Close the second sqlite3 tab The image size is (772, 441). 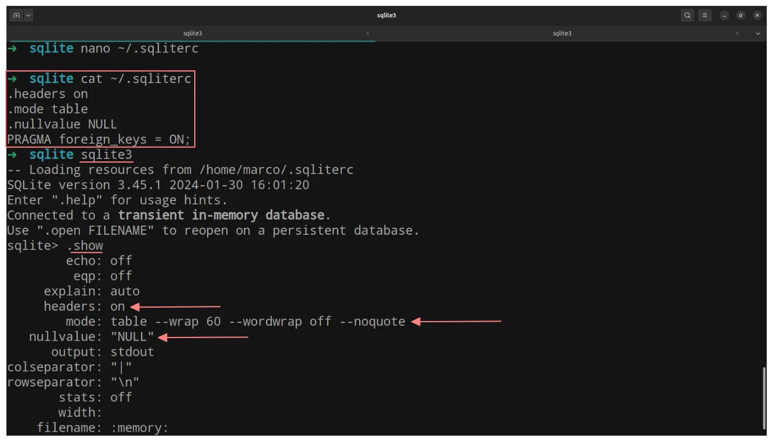click(737, 33)
